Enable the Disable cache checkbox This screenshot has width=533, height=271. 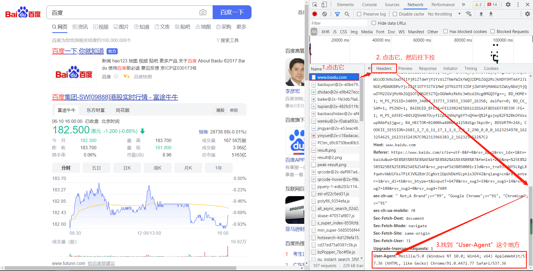(395, 14)
